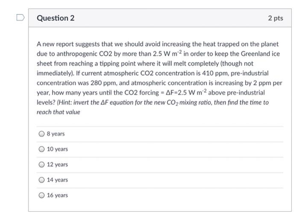Click the "2 pts" points indicator
Screen dimensions: 299x219
(x=276, y=18)
